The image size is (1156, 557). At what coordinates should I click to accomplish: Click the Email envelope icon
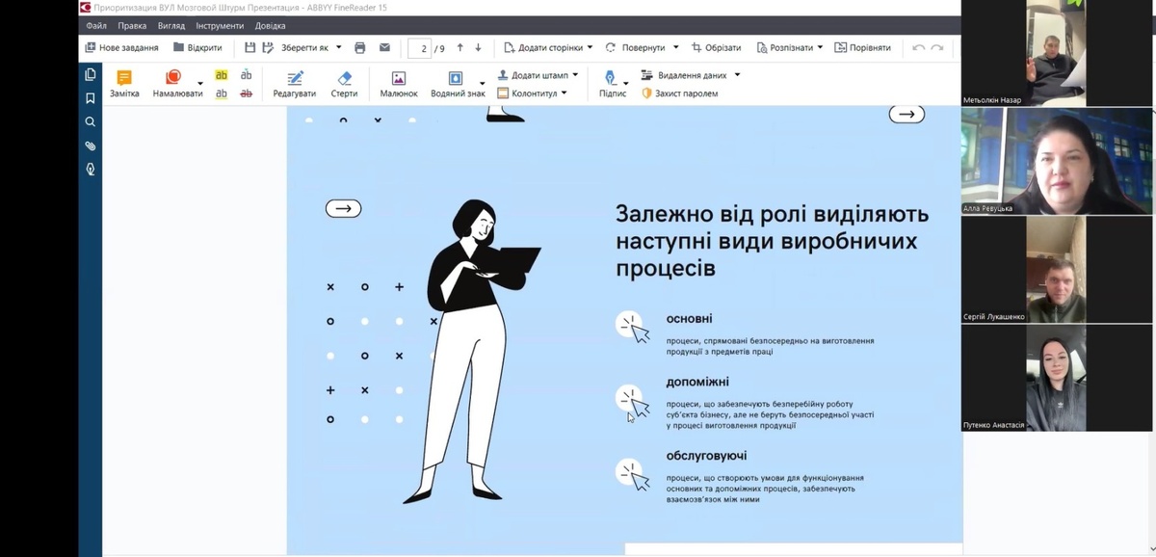click(384, 47)
